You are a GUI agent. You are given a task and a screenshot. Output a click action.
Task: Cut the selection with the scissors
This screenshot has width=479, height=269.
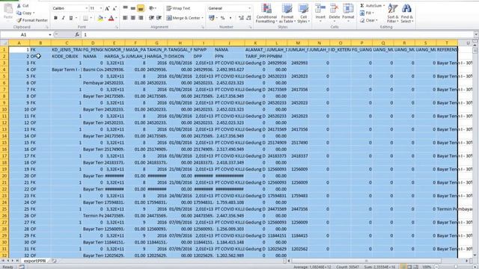[22, 6]
